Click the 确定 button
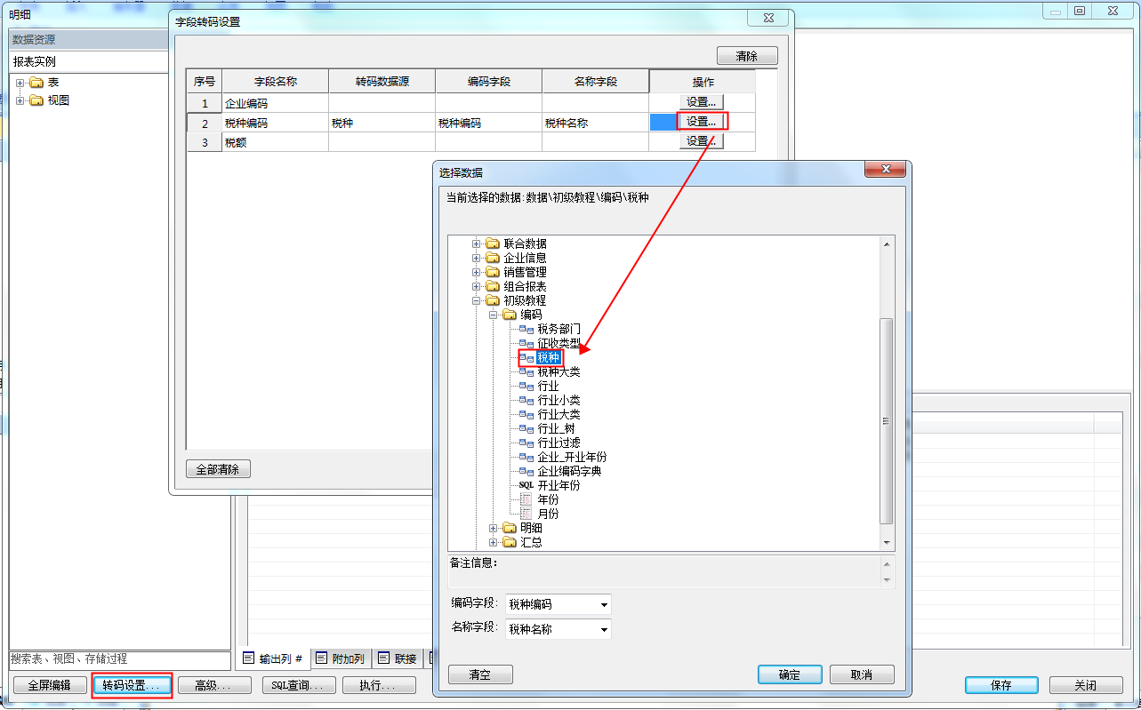 point(790,674)
